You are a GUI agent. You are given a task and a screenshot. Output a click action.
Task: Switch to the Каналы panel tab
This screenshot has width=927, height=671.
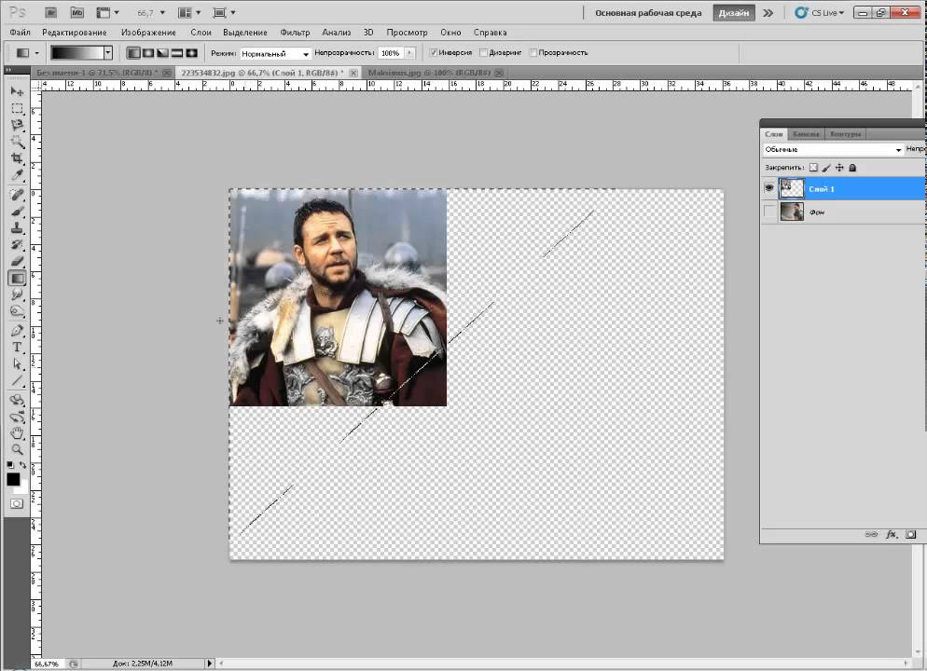click(x=807, y=134)
